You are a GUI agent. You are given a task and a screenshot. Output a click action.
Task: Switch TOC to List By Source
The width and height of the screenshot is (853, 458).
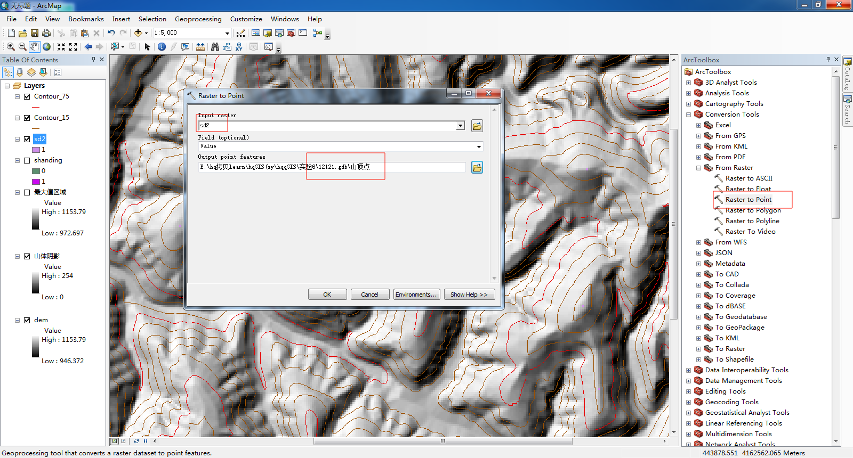pyautogui.click(x=20, y=72)
